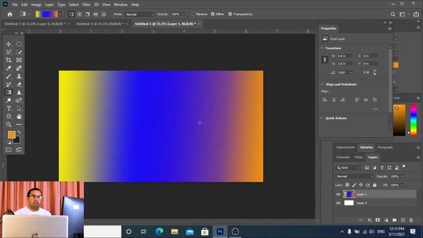423x238 pixels.
Task: Click the hue spectrum slider in Color panel
Action: pyautogui.click(x=413, y=120)
